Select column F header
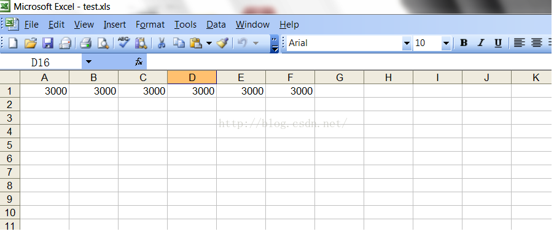Screen dimensions: 554x234 290,77
